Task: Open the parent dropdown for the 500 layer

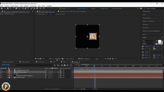Action: click(67, 74)
